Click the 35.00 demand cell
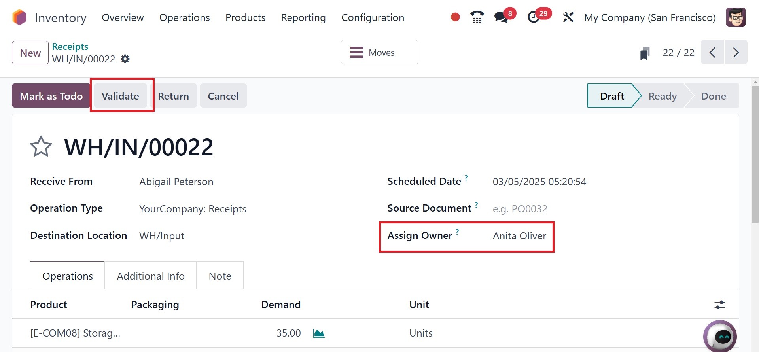The height and width of the screenshot is (352, 759). coord(288,333)
